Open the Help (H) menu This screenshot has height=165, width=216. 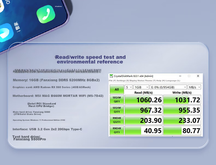click(x=160, y=81)
